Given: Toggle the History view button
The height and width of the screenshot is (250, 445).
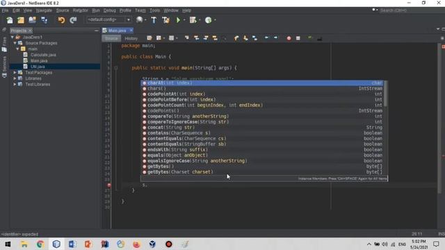Looking at the screenshot, I should (x=131, y=38).
